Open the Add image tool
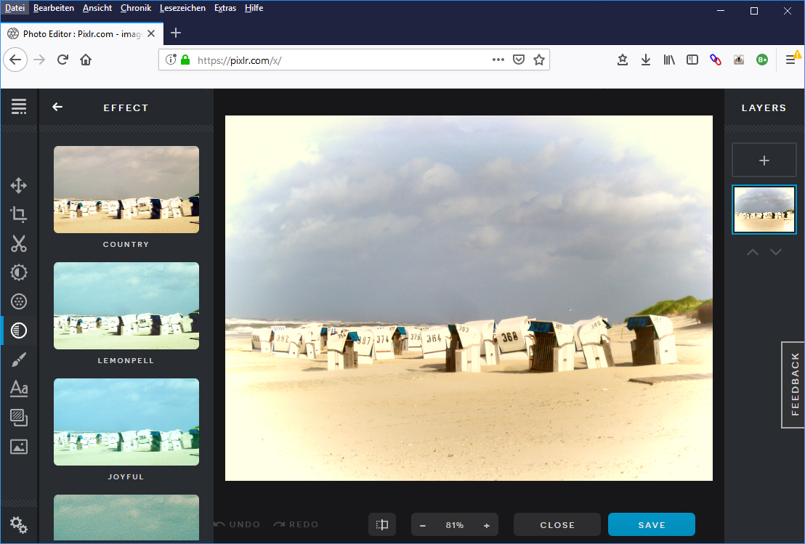 click(19, 447)
